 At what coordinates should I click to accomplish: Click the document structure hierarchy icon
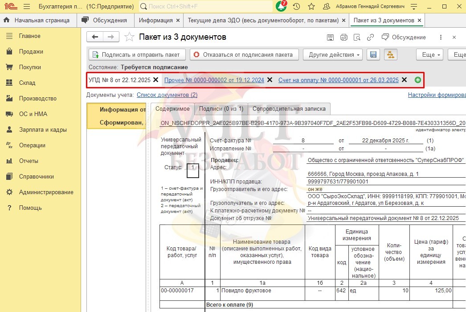point(390,54)
